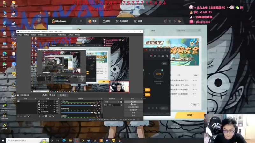The image size is (255, 143).
Task: Open second mixer channel's gear settings
Action: (99, 113)
